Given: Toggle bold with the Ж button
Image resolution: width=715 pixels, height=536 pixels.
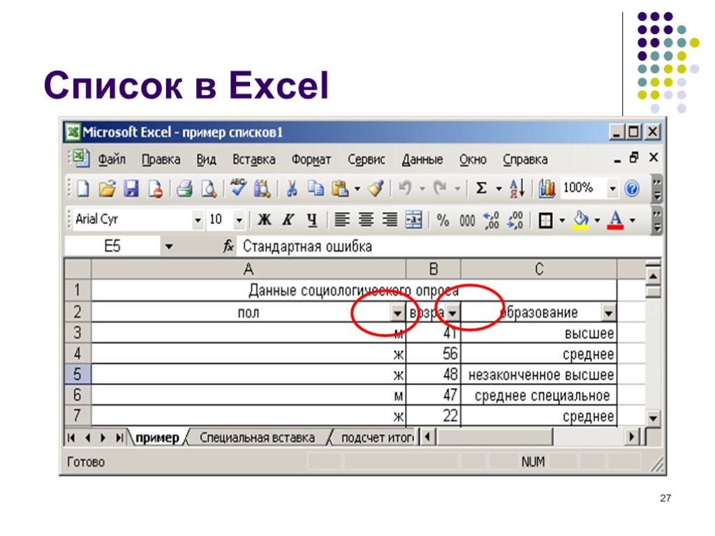Looking at the screenshot, I should point(265,220).
